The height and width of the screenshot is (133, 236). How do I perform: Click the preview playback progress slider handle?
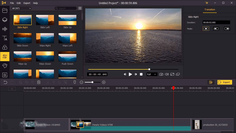click(x=149, y=69)
